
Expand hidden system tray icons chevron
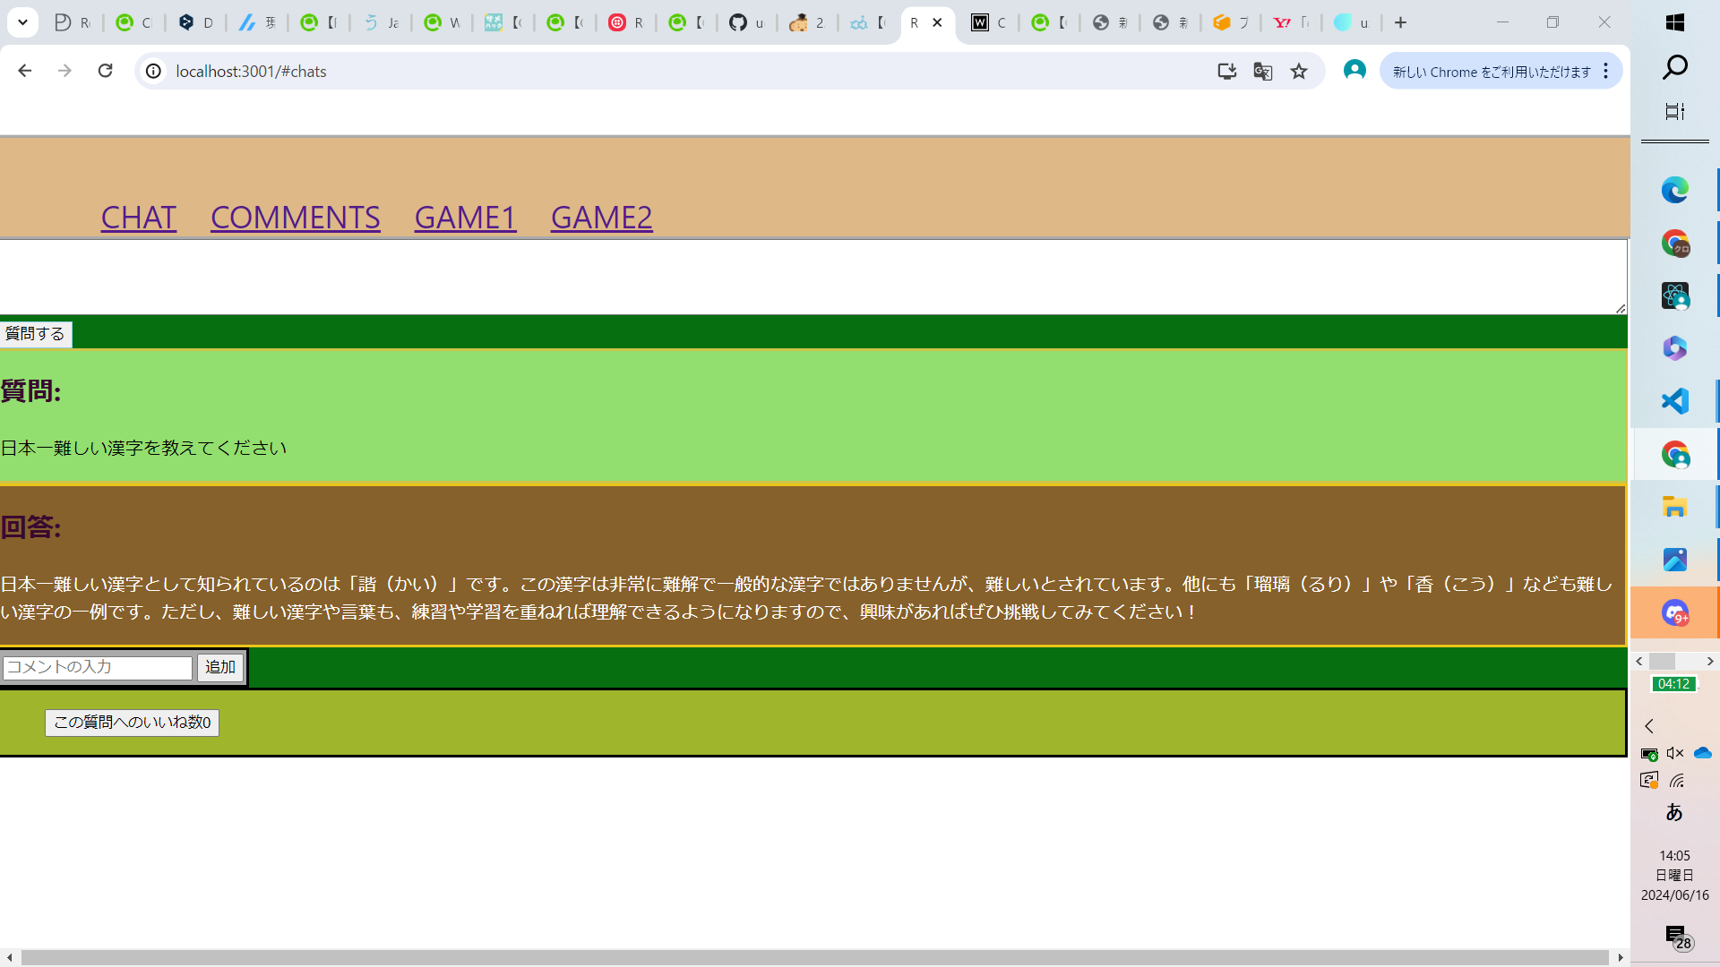point(1649,726)
